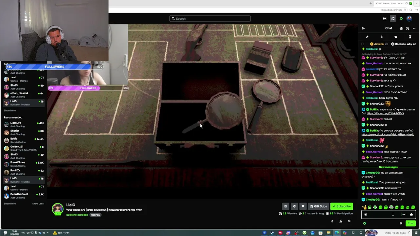Open ethan_nissim7 channel in sidebar
Viewport: 420px width, 236px height.
[24, 95]
